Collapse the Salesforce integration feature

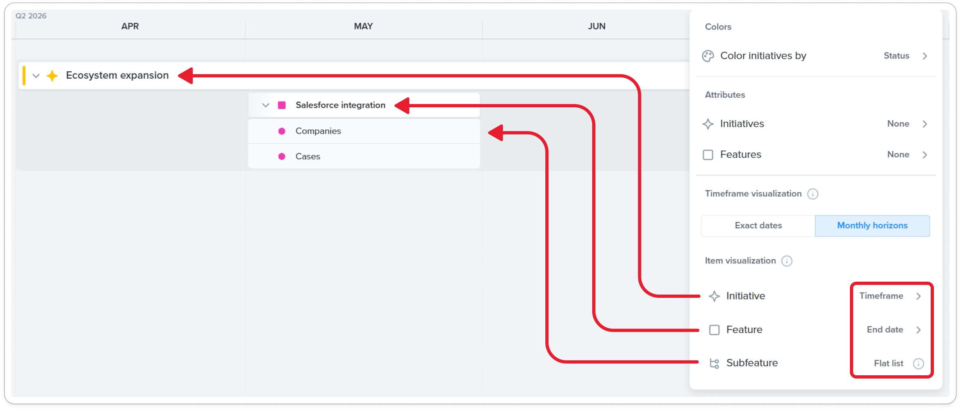coord(265,105)
